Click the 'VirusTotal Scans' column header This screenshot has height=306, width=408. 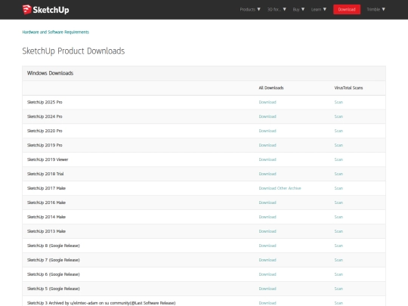[x=348, y=88]
